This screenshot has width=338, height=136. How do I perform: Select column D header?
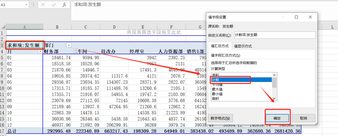point(114,27)
